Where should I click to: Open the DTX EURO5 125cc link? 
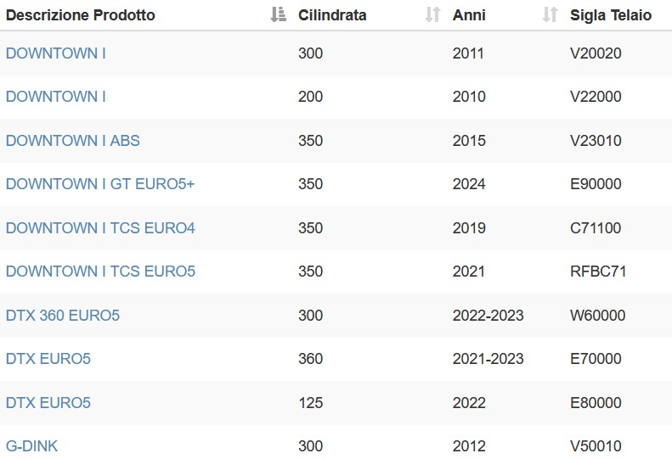point(48,402)
